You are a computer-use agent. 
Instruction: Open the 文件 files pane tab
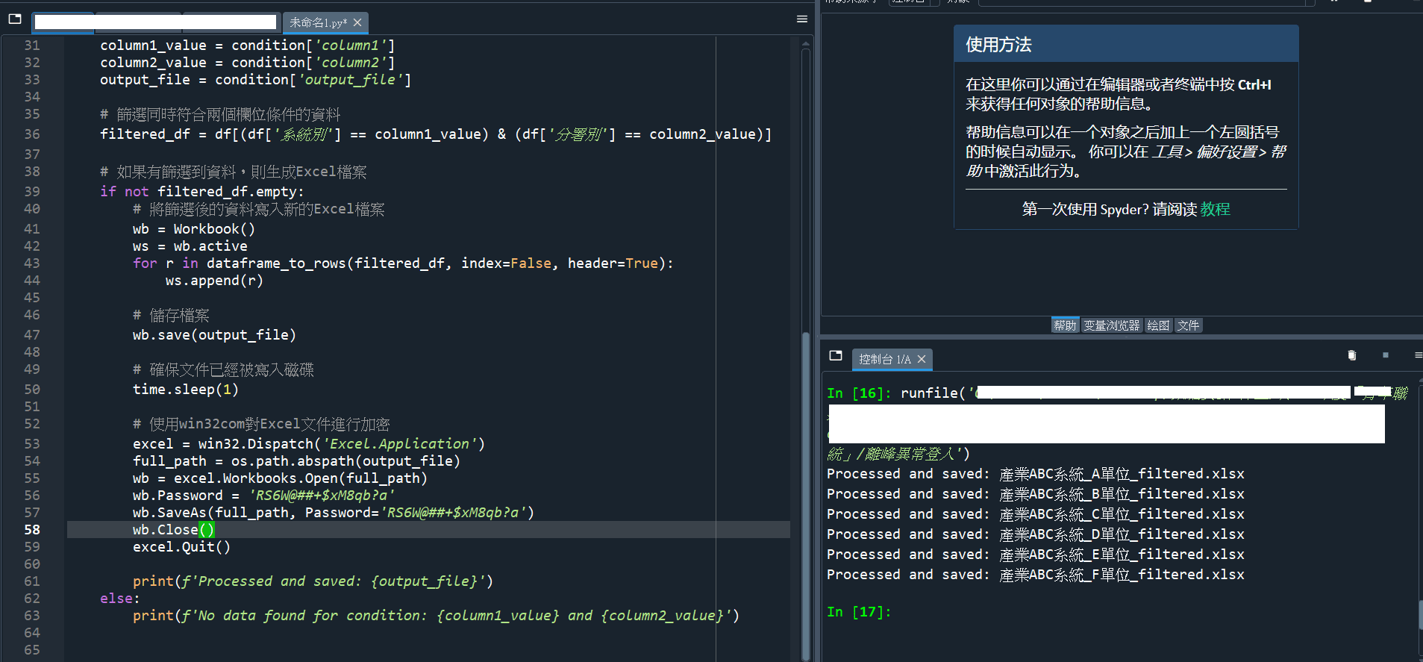coord(1188,325)
